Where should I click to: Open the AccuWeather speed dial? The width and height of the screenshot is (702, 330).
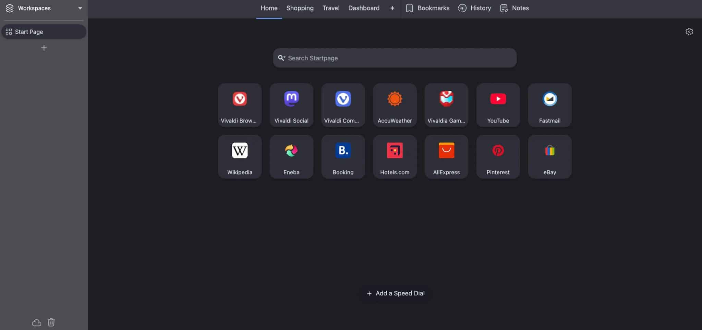pyautogui.click(x=394, y=105)
